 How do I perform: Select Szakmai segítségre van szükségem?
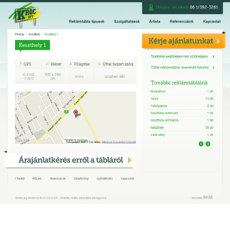click(182, 56)
